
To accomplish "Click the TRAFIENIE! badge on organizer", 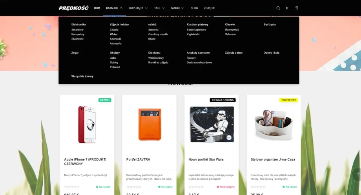I will 289,100.
